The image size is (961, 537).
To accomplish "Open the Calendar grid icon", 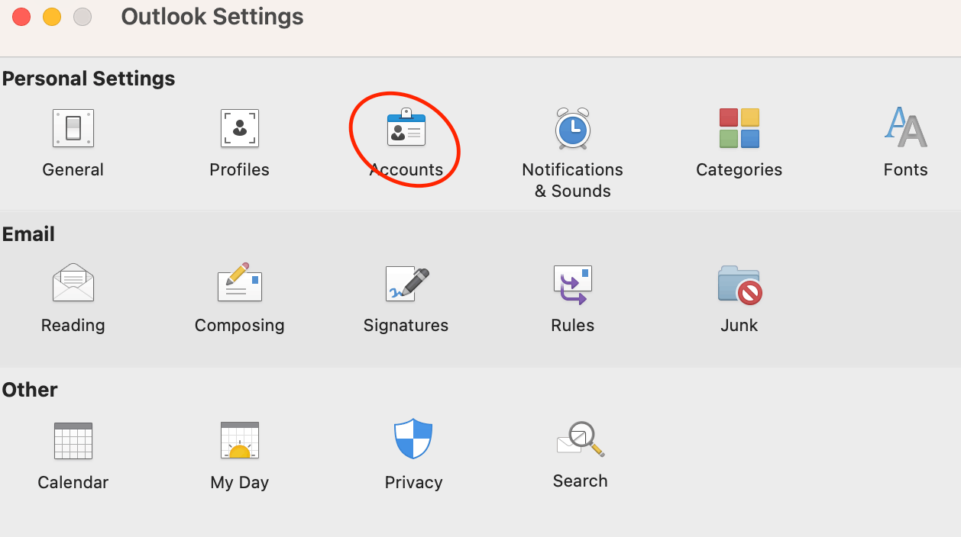I will pos(73,441).
